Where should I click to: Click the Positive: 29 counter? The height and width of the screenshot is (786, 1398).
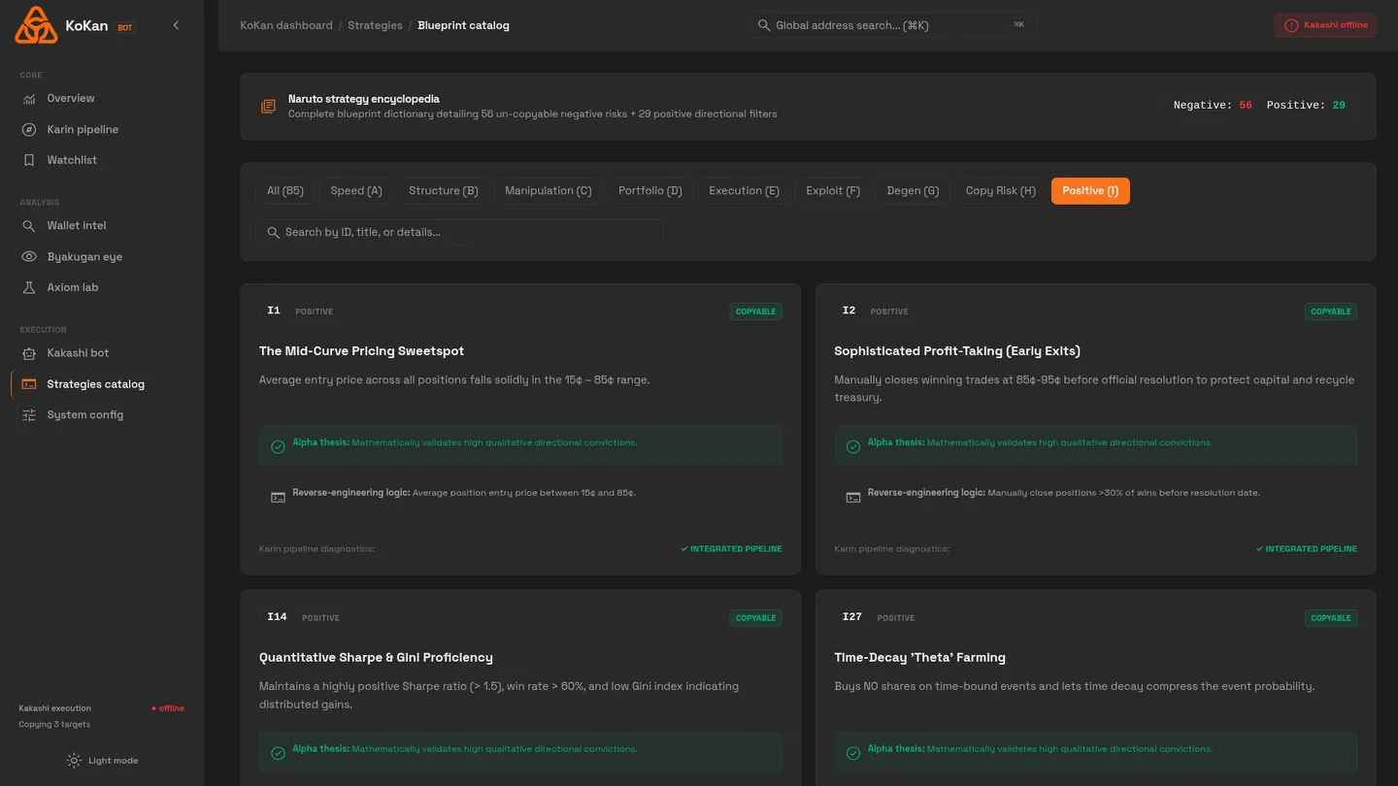[1306, 105]
